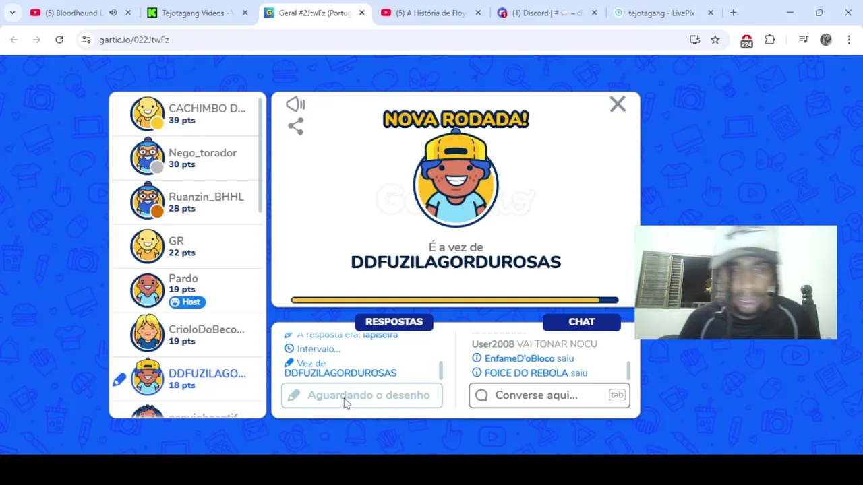Mute audio icon on Bloodhound tab
Viewport: 863px width, 485px height.
113,13
